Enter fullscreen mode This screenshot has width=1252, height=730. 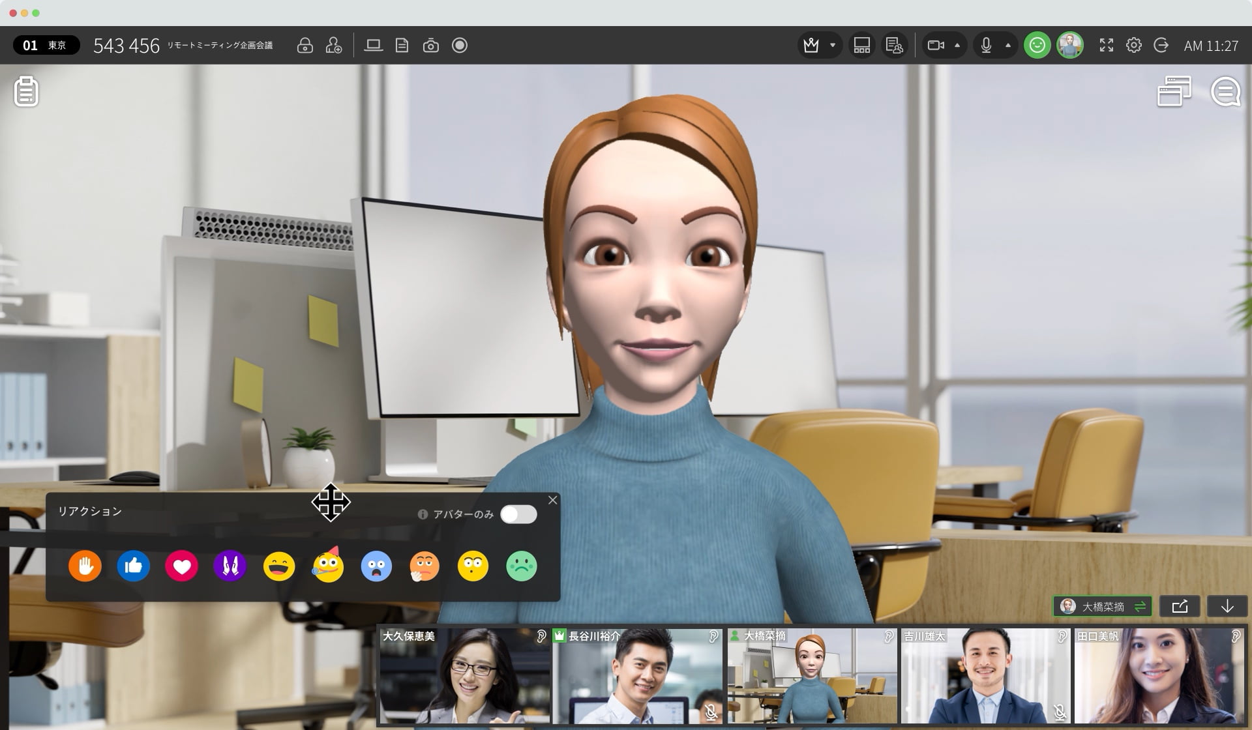click(1107, 46)
